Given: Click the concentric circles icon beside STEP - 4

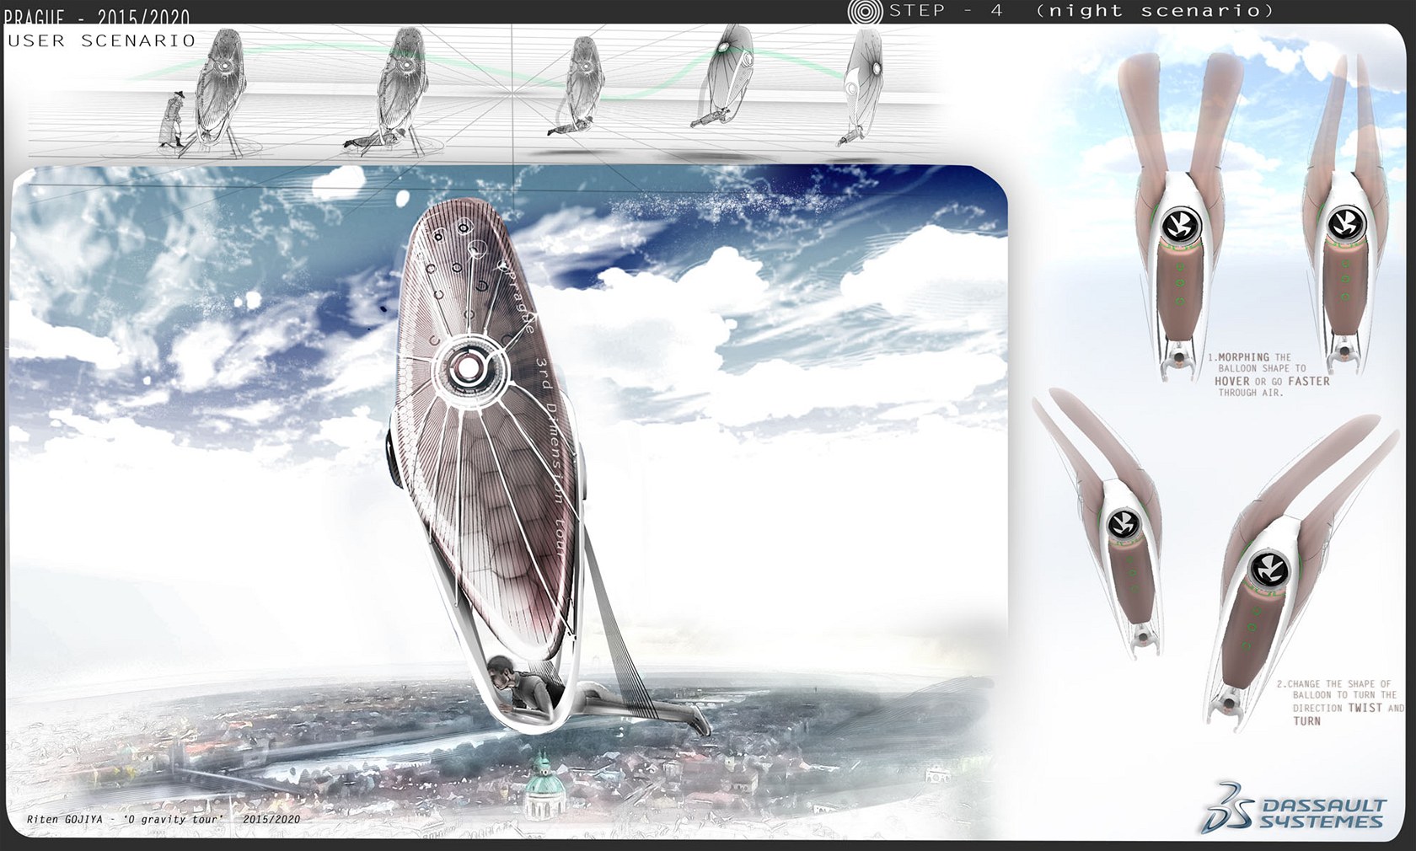Looking at the screenshot, I should click(x=865, y=11).
